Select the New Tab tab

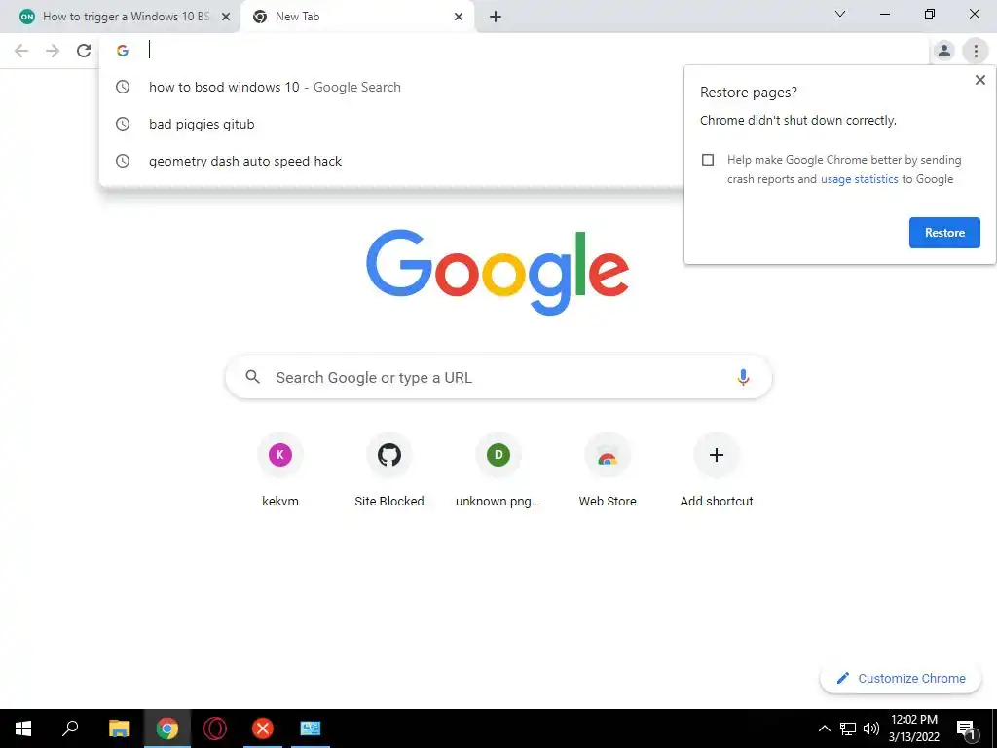[357, 17]
